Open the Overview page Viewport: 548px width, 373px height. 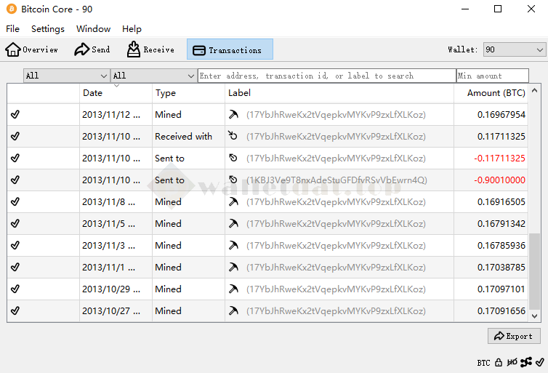coord(31,49)
